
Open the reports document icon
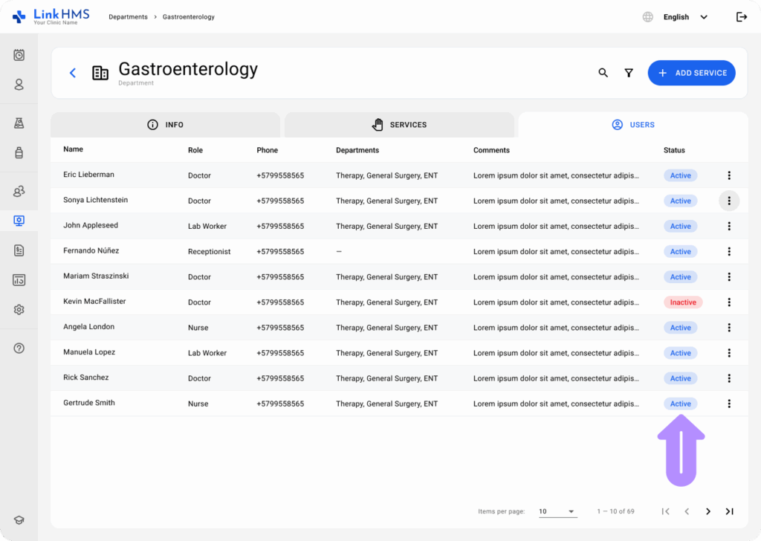(x=18, y=251)
